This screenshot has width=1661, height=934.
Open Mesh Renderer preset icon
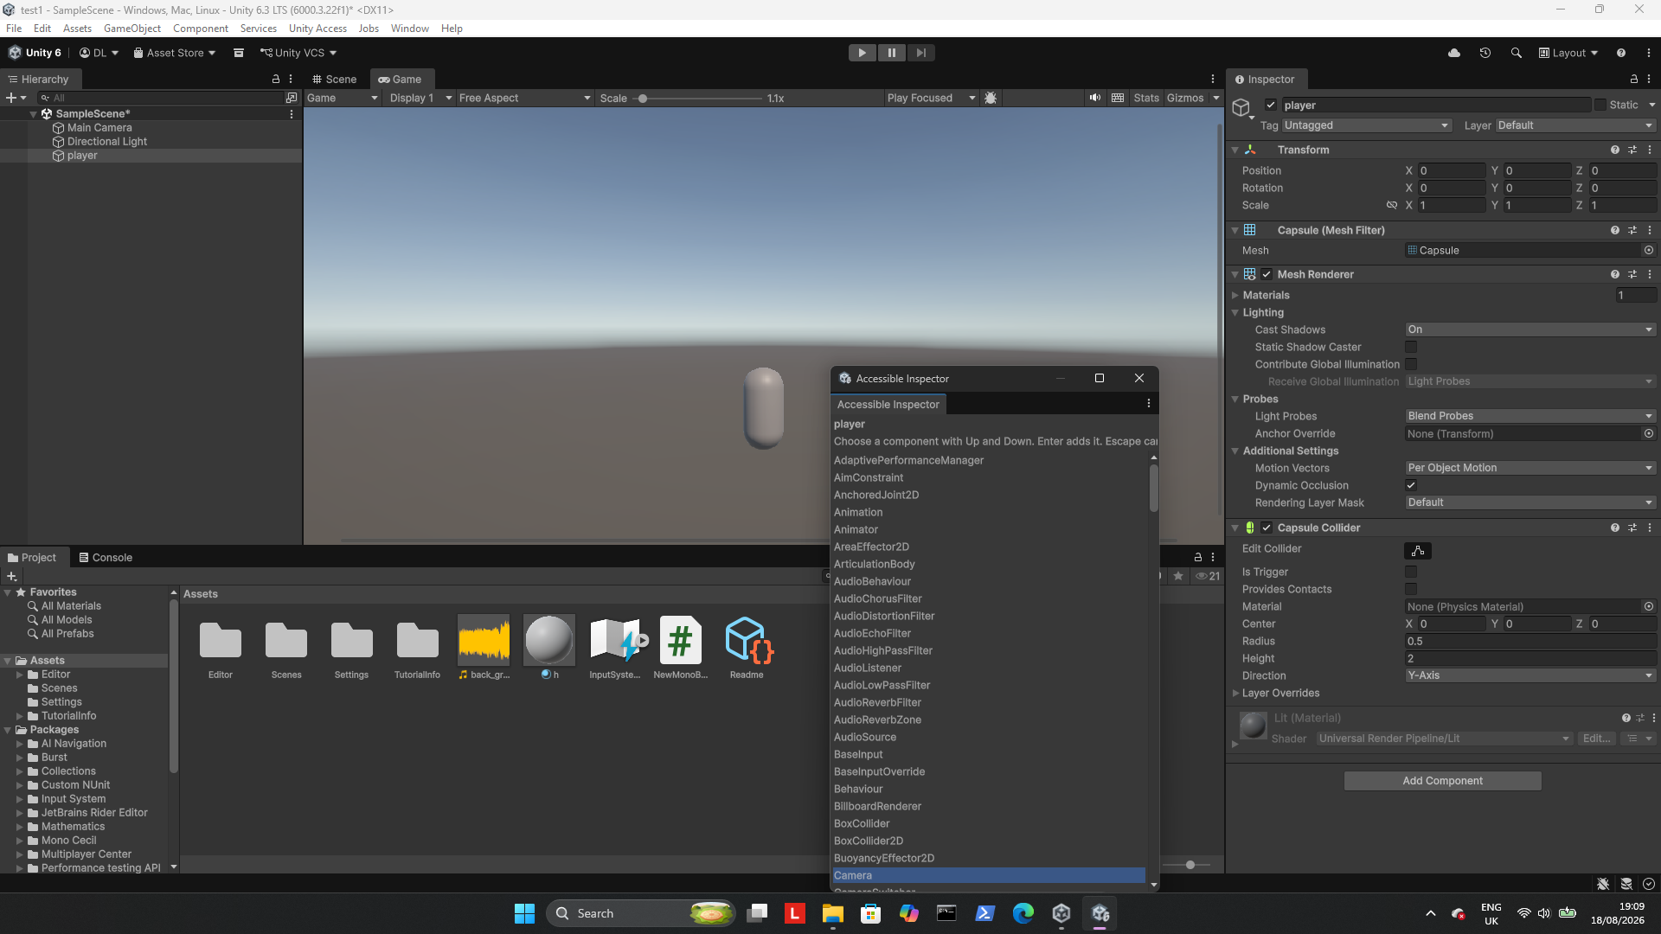(1632, 274)
